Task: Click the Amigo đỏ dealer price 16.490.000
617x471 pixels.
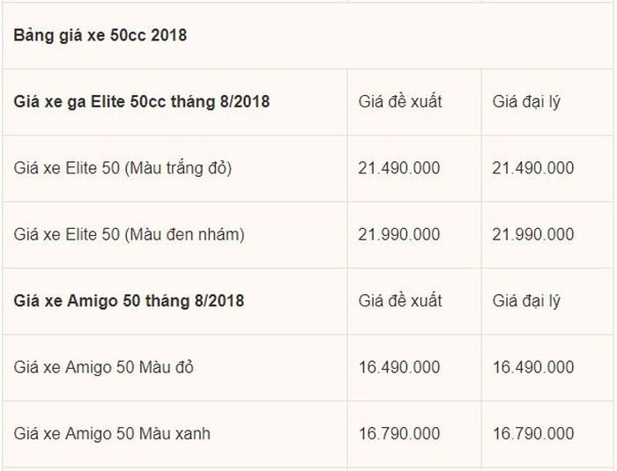Action: point(533,368)
